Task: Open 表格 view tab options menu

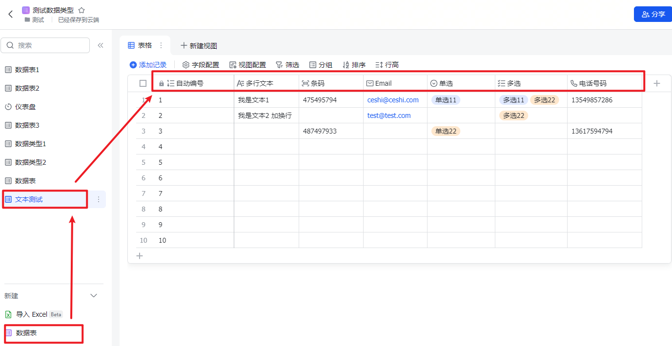Action: [161, 45]
